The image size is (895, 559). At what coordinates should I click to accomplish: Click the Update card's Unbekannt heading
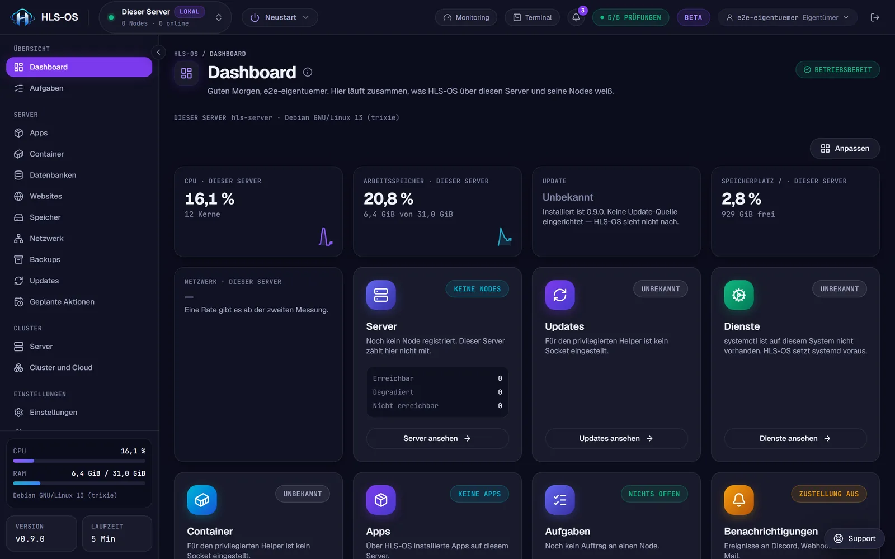[x=568, y=197]
